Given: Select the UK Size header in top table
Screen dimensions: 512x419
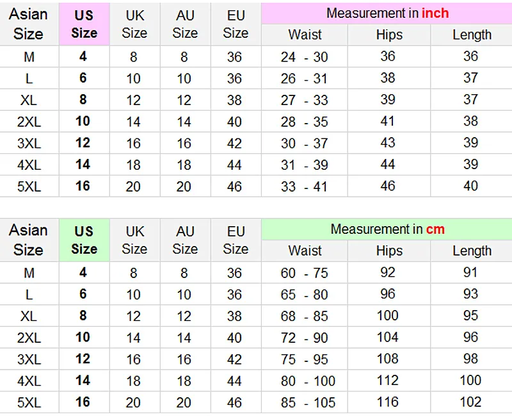Looking at the screenshot, I should [134, 24].
